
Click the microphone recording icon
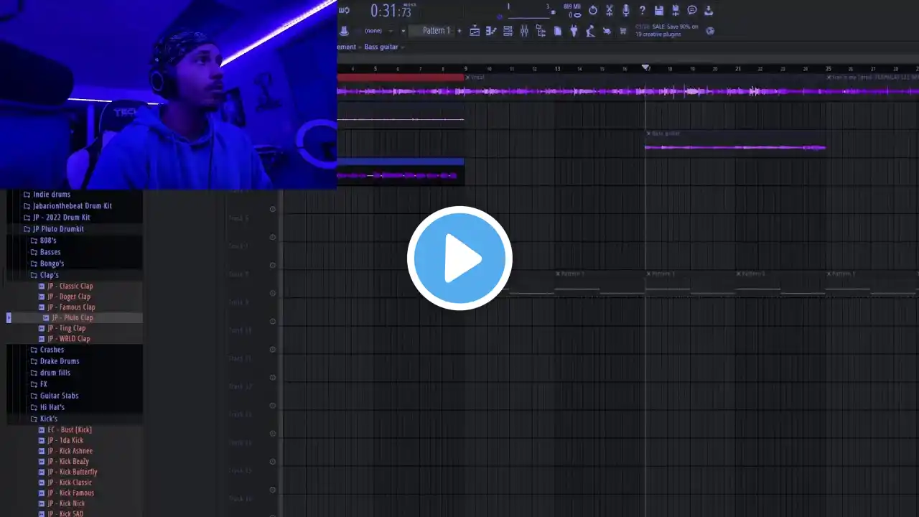tap(626, 10)
